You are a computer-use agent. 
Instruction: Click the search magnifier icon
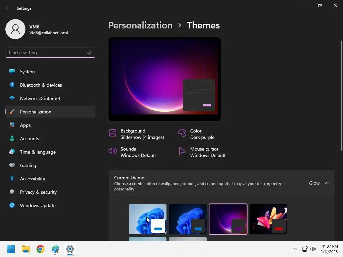88,53
